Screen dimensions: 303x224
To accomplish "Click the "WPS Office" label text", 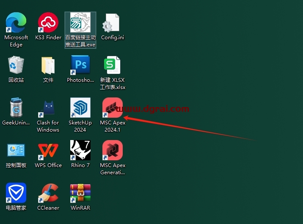I will coord(48,165).
